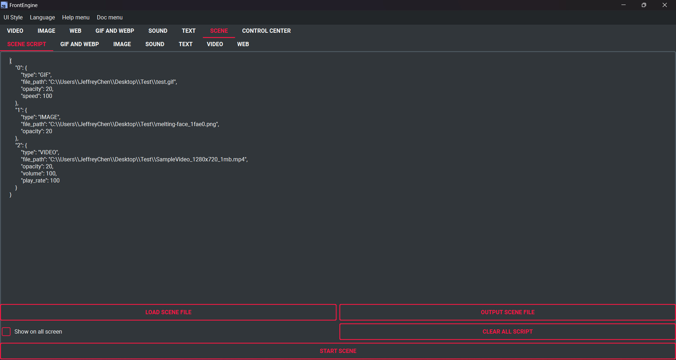The height and width of the screenshot is (360, 676).
Task: Open the SOUND main tab
Action: (158, 31)
